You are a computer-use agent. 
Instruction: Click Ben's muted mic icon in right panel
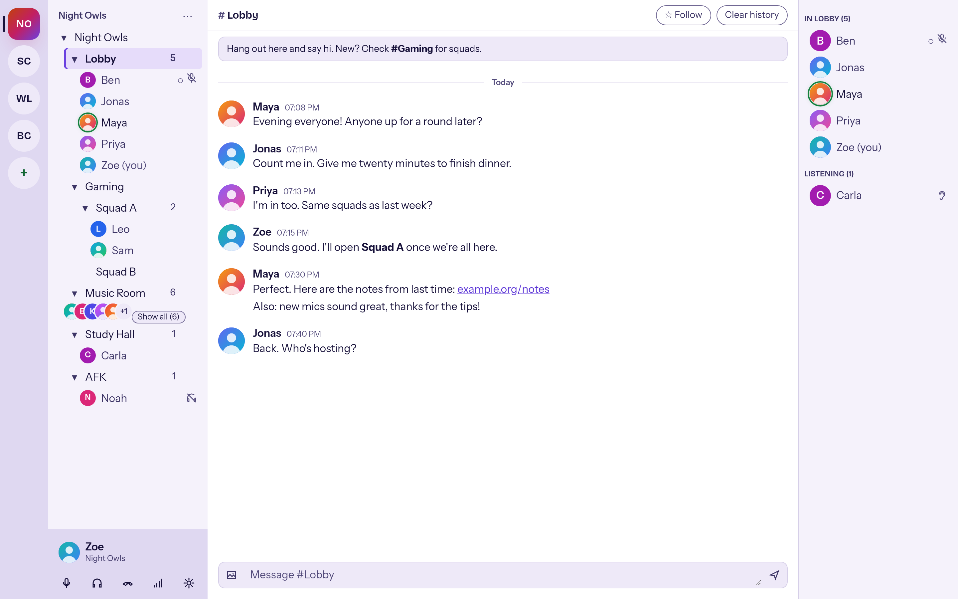(942, 39)
